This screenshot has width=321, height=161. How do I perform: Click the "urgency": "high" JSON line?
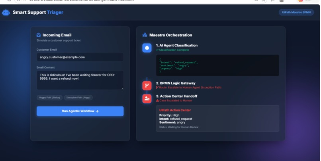click(171, 69)
